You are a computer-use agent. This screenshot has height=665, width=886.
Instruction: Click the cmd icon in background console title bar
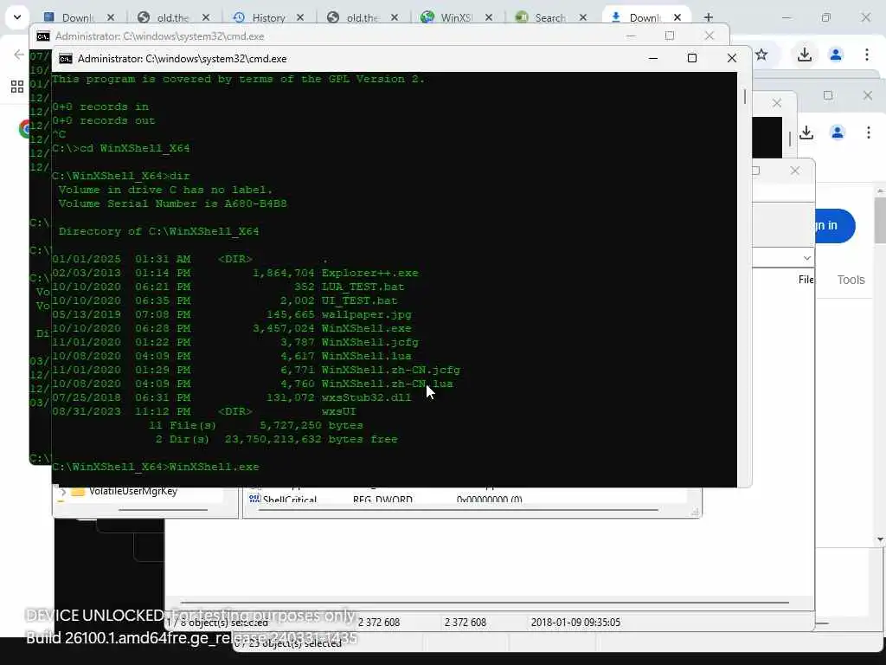43,36
